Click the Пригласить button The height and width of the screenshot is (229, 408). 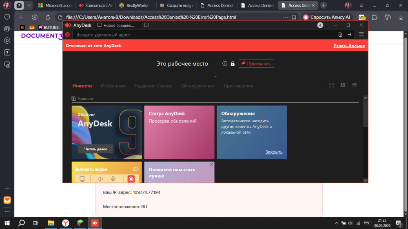point(256,64)
